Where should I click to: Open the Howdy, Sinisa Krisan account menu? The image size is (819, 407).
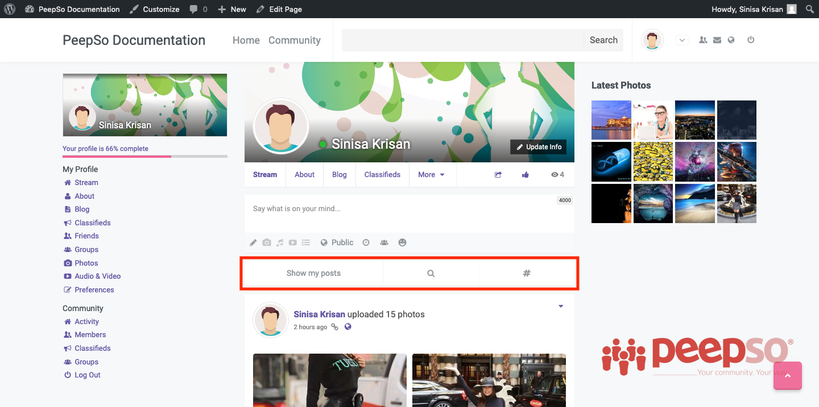click(754, 9)
